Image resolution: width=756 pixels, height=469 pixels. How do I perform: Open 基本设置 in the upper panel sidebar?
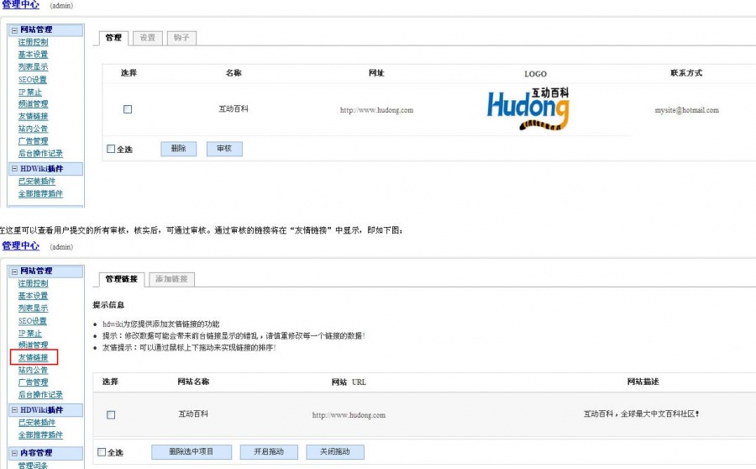(x=34, y=55)
